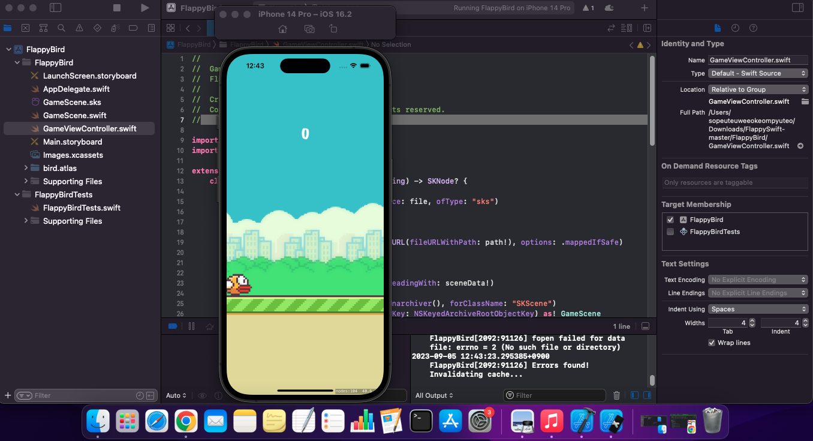
Task: Toggle the Navigator sidebar in the Xcode toolbar
Action: coord(55,8)
